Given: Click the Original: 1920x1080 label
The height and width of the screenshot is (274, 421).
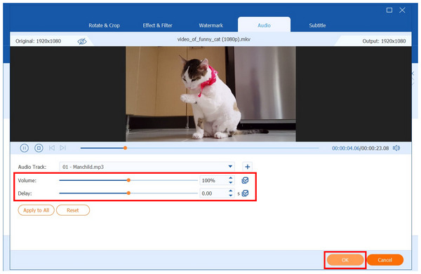Looking at the screenshot, I should pos(38,41).
